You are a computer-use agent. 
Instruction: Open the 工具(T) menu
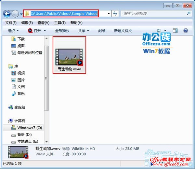coord(60,23)
